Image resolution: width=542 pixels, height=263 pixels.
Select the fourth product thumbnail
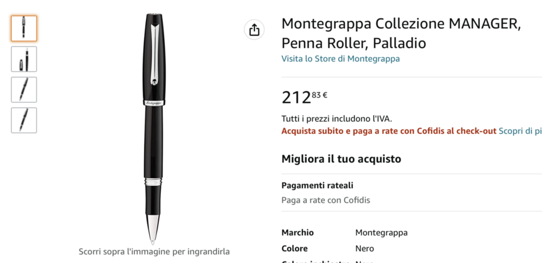click(24, 120)
